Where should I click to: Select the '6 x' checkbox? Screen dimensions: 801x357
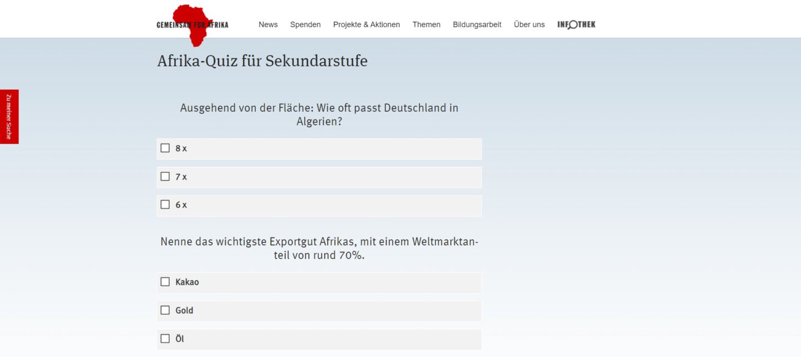pos(165,205)
